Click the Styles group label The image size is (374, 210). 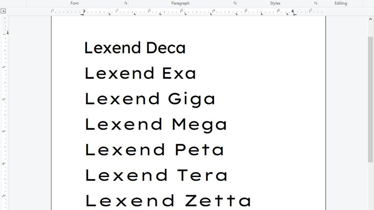point(275,3)
